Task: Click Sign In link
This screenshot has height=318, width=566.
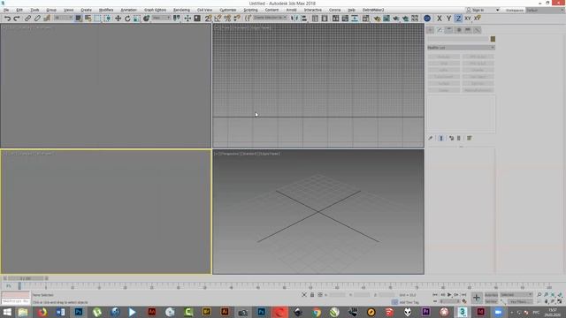Action: (x=478, y=10)
